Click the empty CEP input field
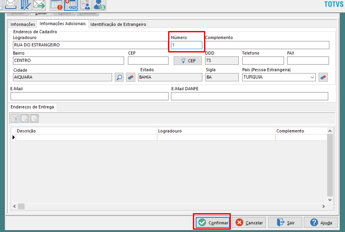 pos(148,60)
